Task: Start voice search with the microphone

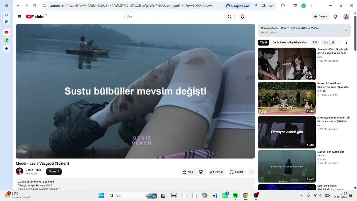Action: pyautogui.click(x=242, y=16)
